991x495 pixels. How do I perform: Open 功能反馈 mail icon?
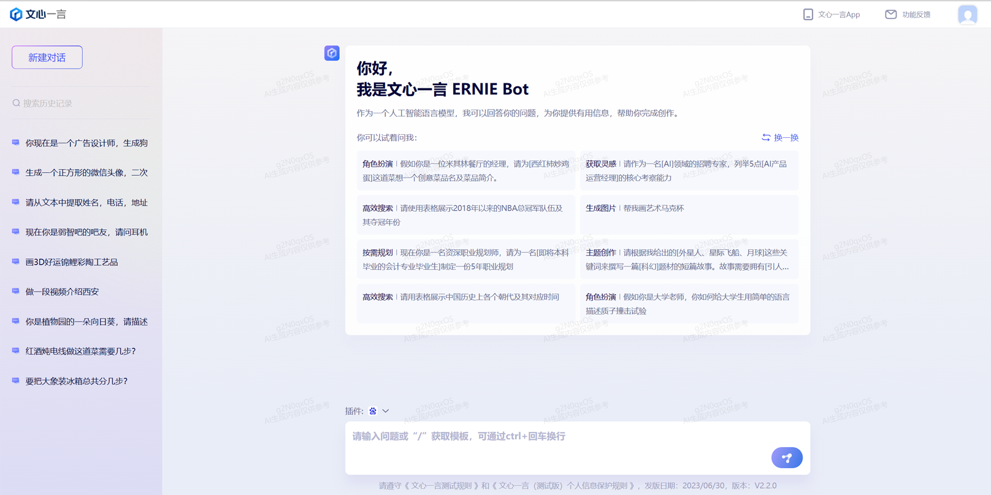click(x=891, y=14)
